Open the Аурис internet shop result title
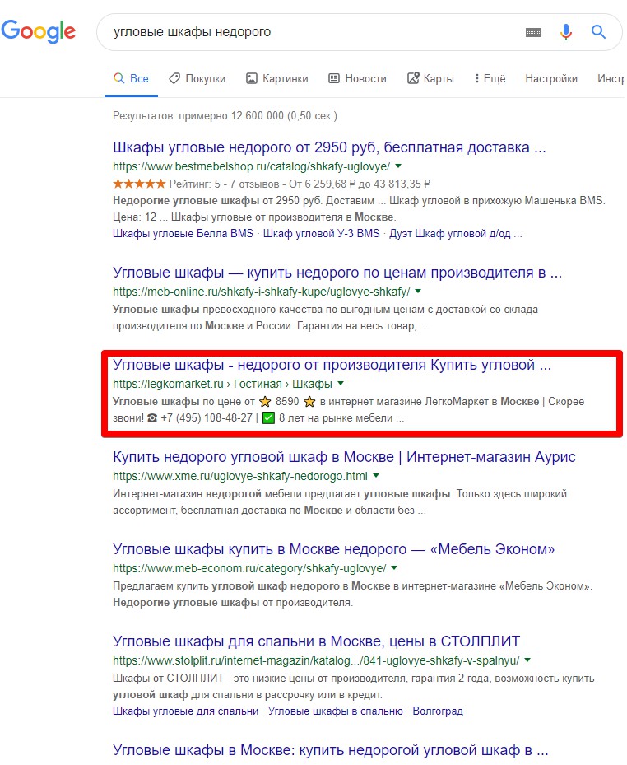This screenshot has height=765, width=627. pos(344,457)
